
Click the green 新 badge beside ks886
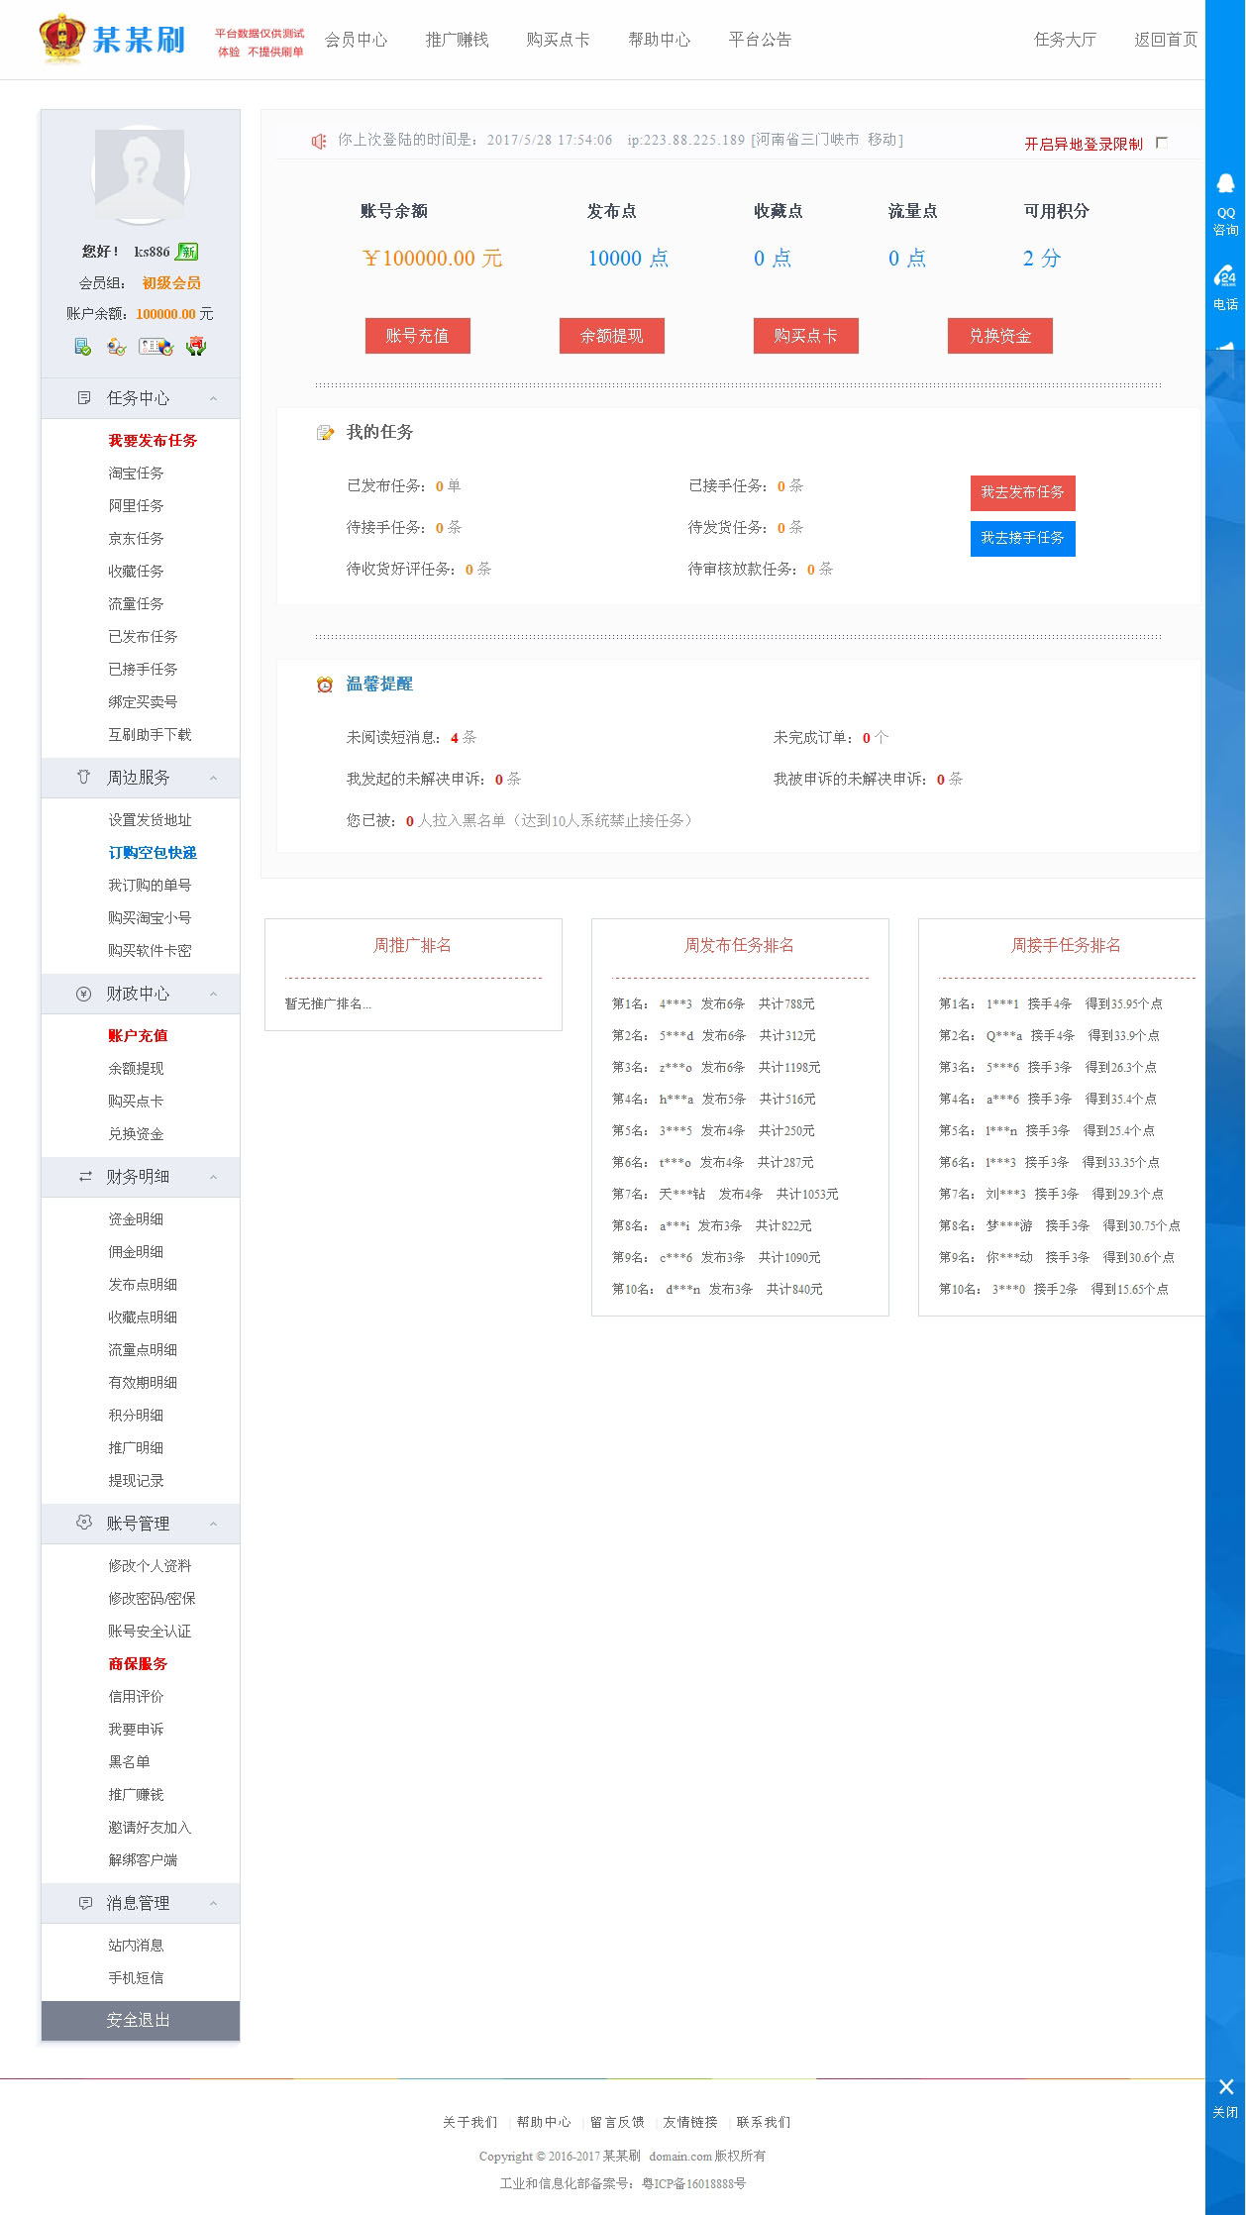point(186,252)
